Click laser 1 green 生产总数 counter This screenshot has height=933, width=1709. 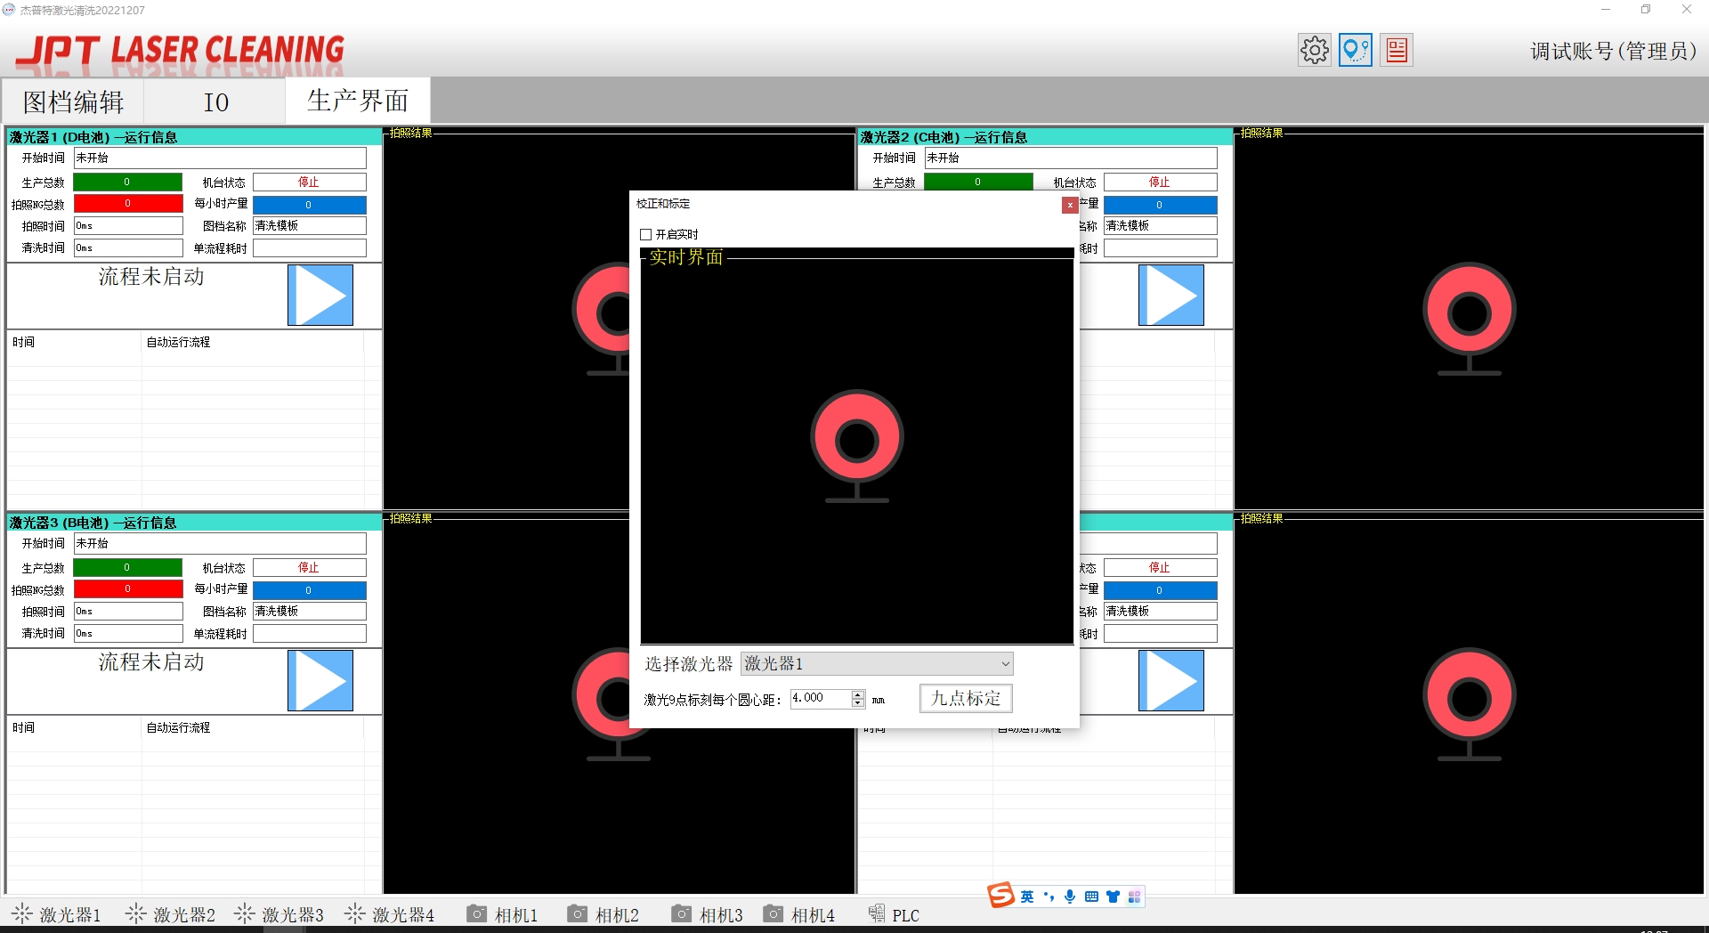coord(127,182)
